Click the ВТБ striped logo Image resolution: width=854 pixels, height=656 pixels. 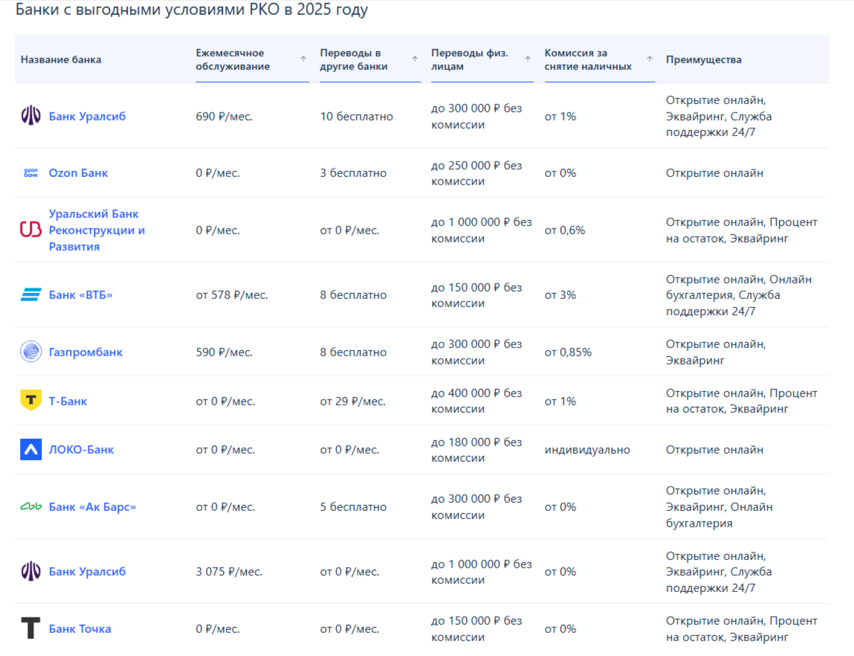point(31,295)
